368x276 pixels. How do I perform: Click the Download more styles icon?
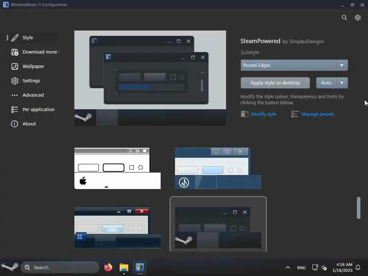[14, 52]
